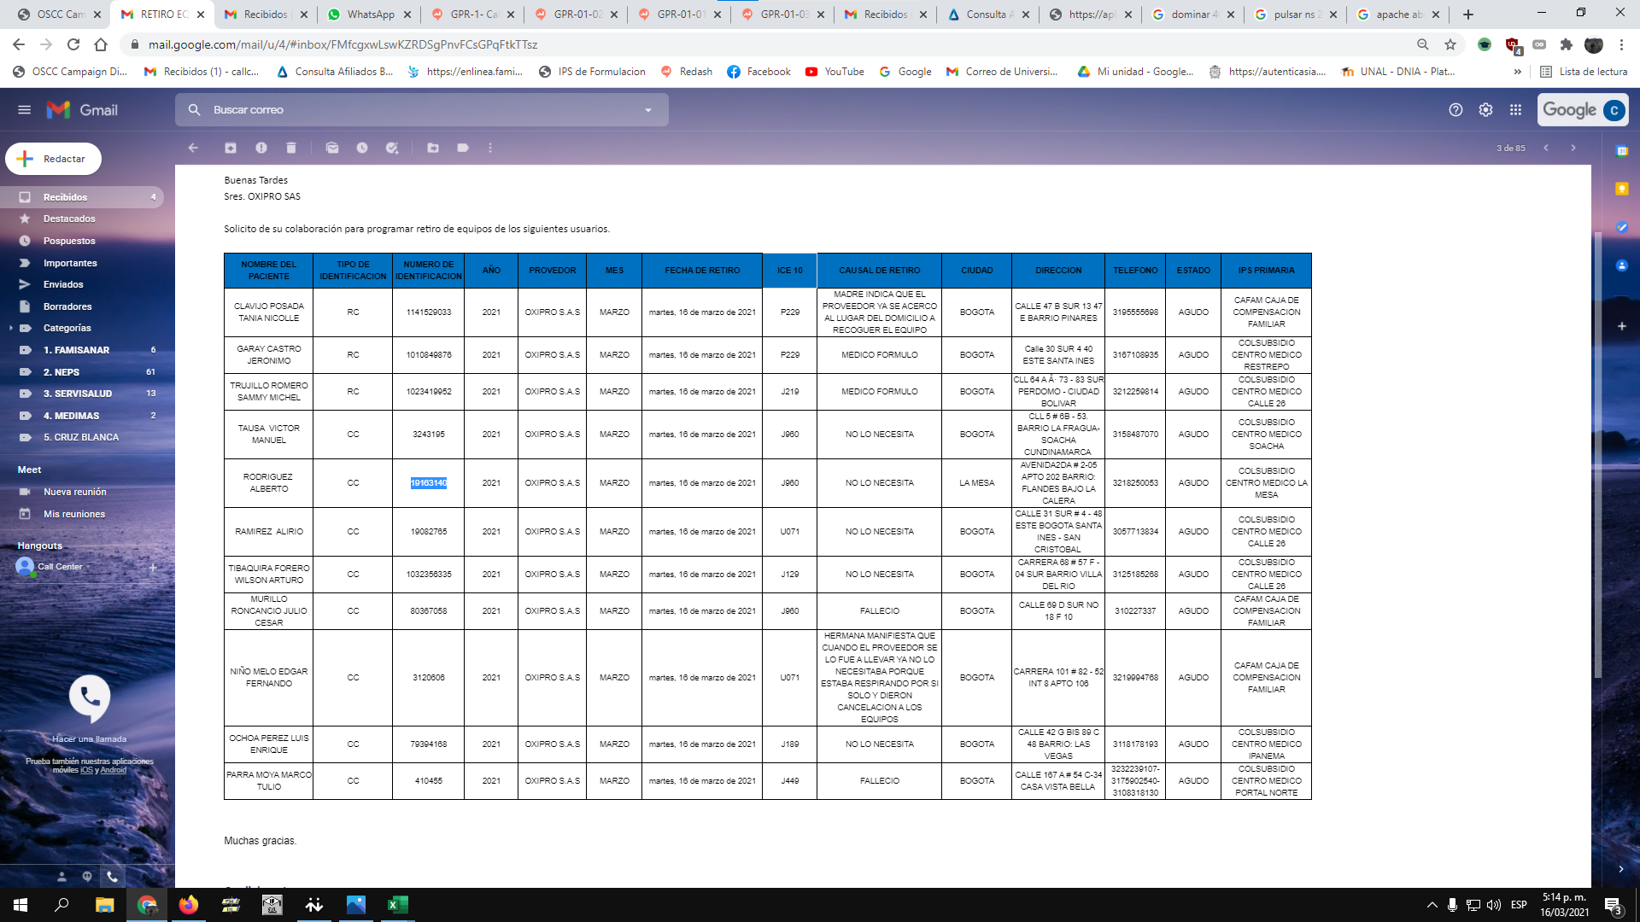Open the Move to folder icon

pos(433,148)
